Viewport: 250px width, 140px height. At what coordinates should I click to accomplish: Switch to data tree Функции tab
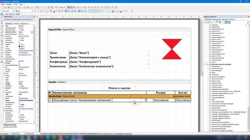(x=225, y=19)
